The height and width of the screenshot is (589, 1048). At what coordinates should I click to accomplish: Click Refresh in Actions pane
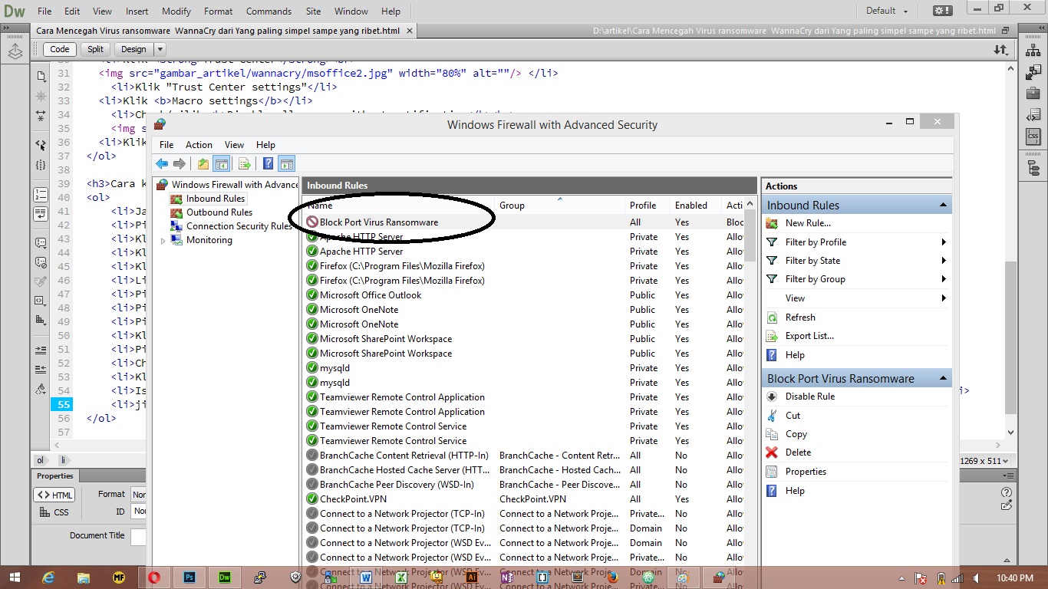click(800, 318)
